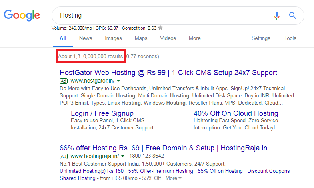Screen dimensions: 314x188
Task: Click the blue search magnifier icon
Action: point(292,16)
